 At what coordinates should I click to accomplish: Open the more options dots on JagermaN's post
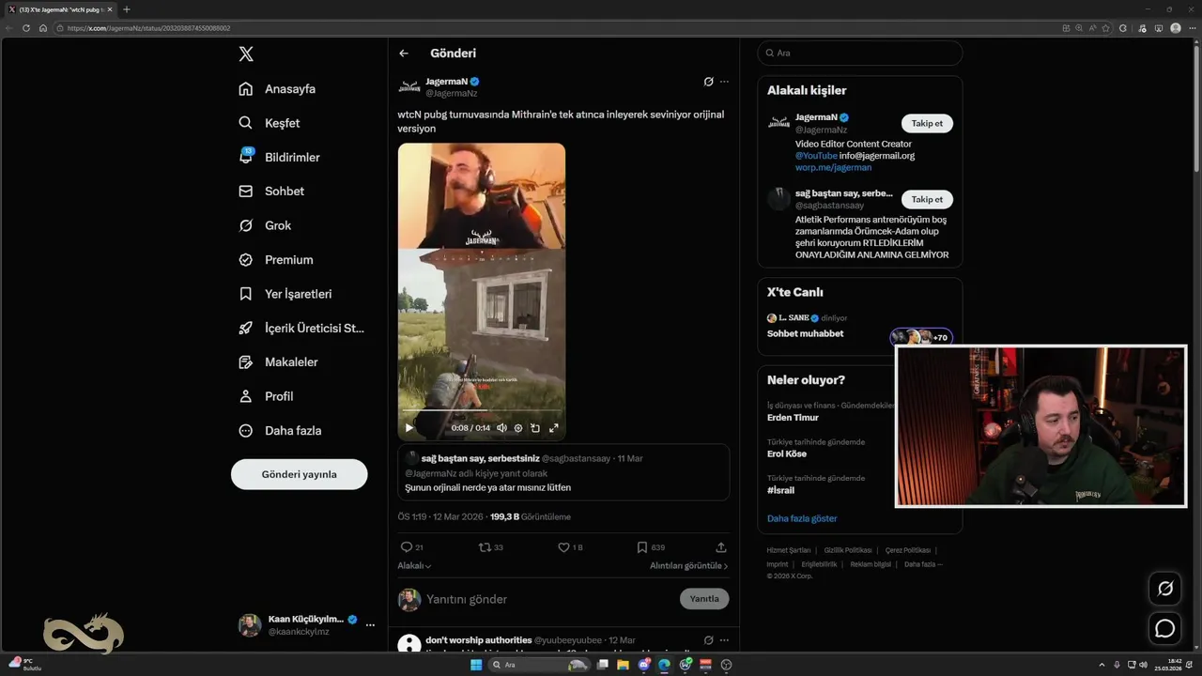click(724, 82)
